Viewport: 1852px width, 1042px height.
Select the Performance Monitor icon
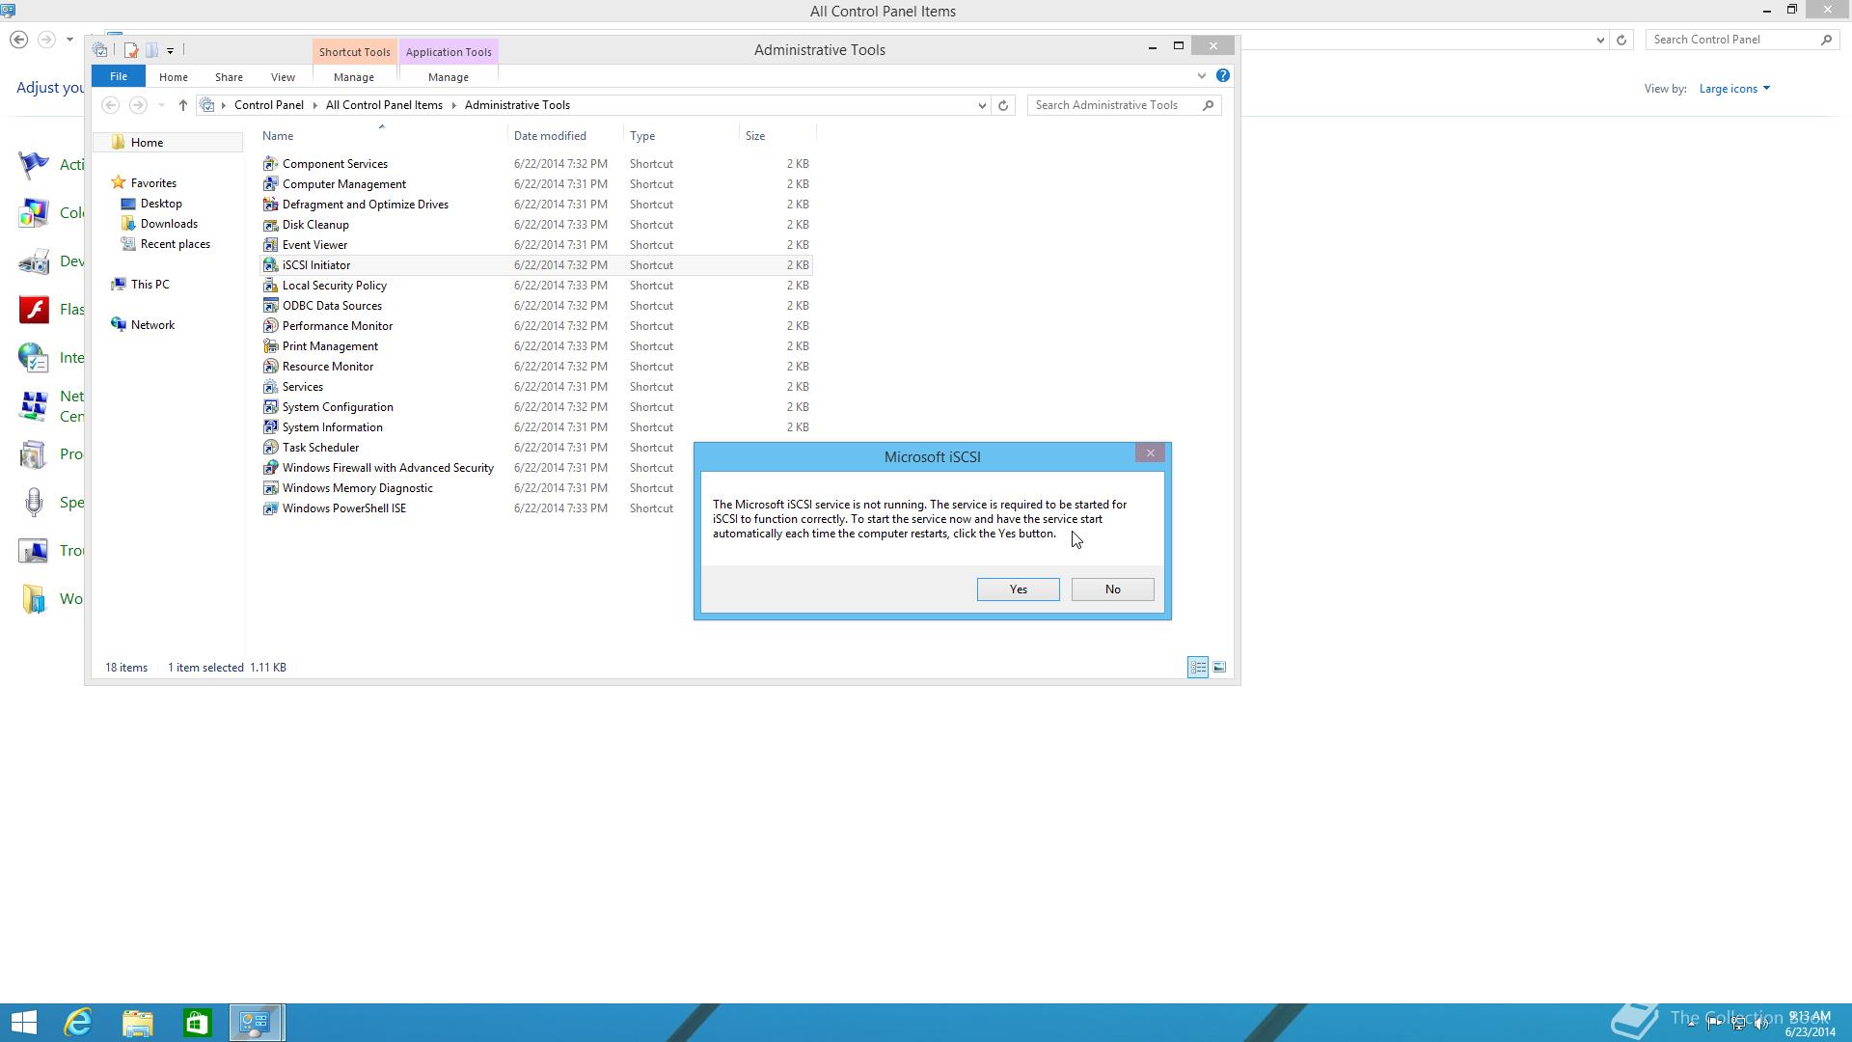(270, 326)
